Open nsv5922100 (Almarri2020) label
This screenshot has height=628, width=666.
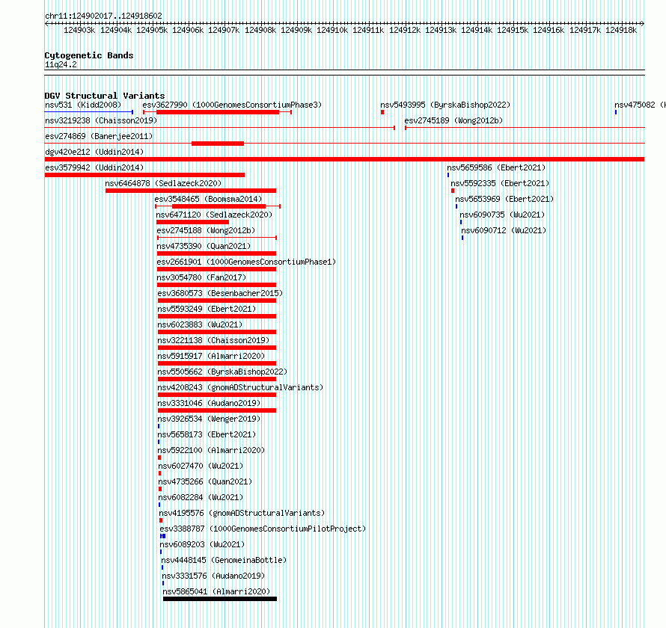211,450
